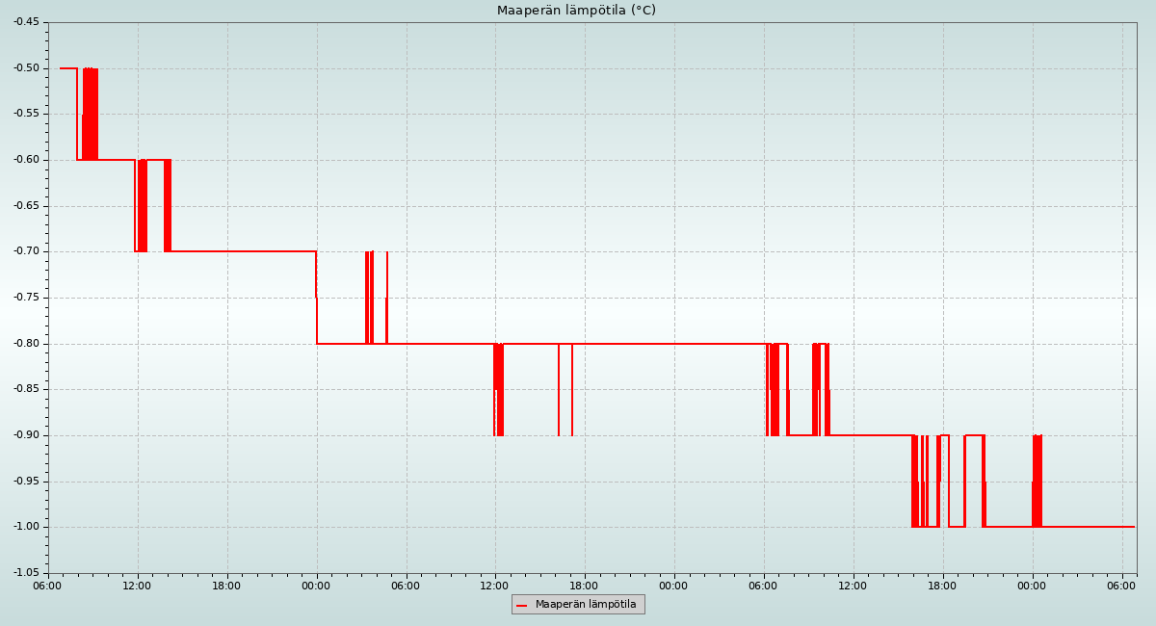Screen dimensions: 1156x626
Task: Click the -0.80 y-axis label
Action: (x=26, y=344)
